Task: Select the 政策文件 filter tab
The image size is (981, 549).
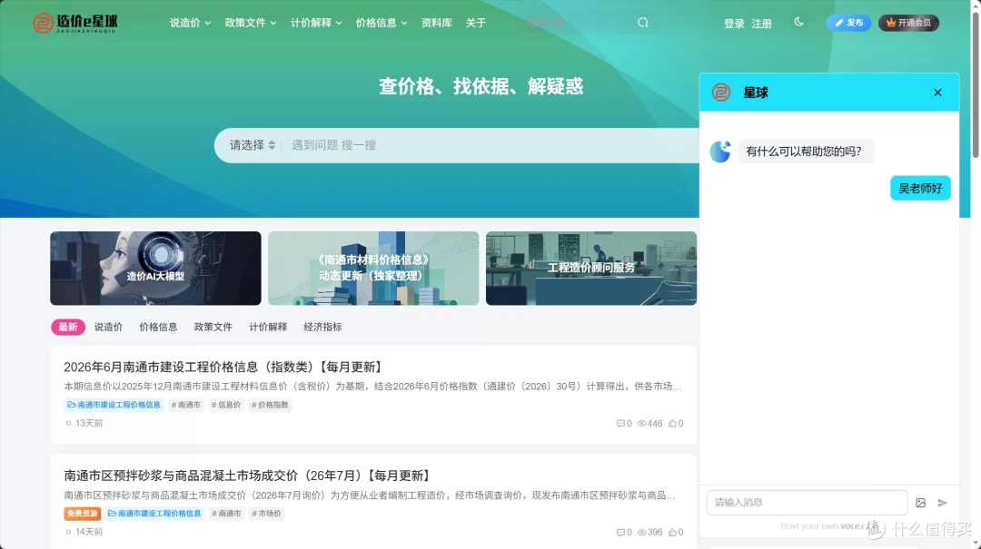Action: click(213, 327)
